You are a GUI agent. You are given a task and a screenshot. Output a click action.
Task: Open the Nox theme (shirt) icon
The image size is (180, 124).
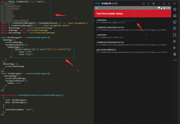tap(143, 4)
